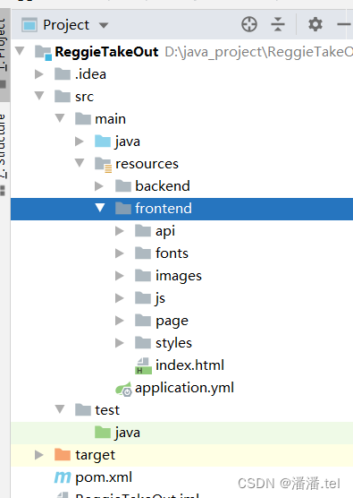The width and height of the screenshot is (353, 498).
Task: Select the 'target' folder name
Action: point(95,456)
